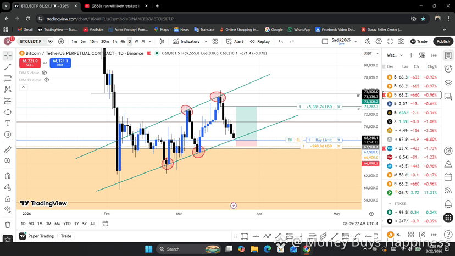Select the 4h timeframe
455x256 pixels.
123,42
